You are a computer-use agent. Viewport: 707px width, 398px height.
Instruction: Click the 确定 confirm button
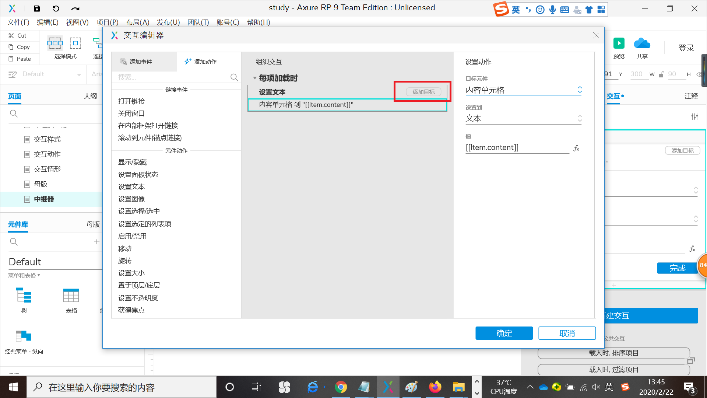505,333
